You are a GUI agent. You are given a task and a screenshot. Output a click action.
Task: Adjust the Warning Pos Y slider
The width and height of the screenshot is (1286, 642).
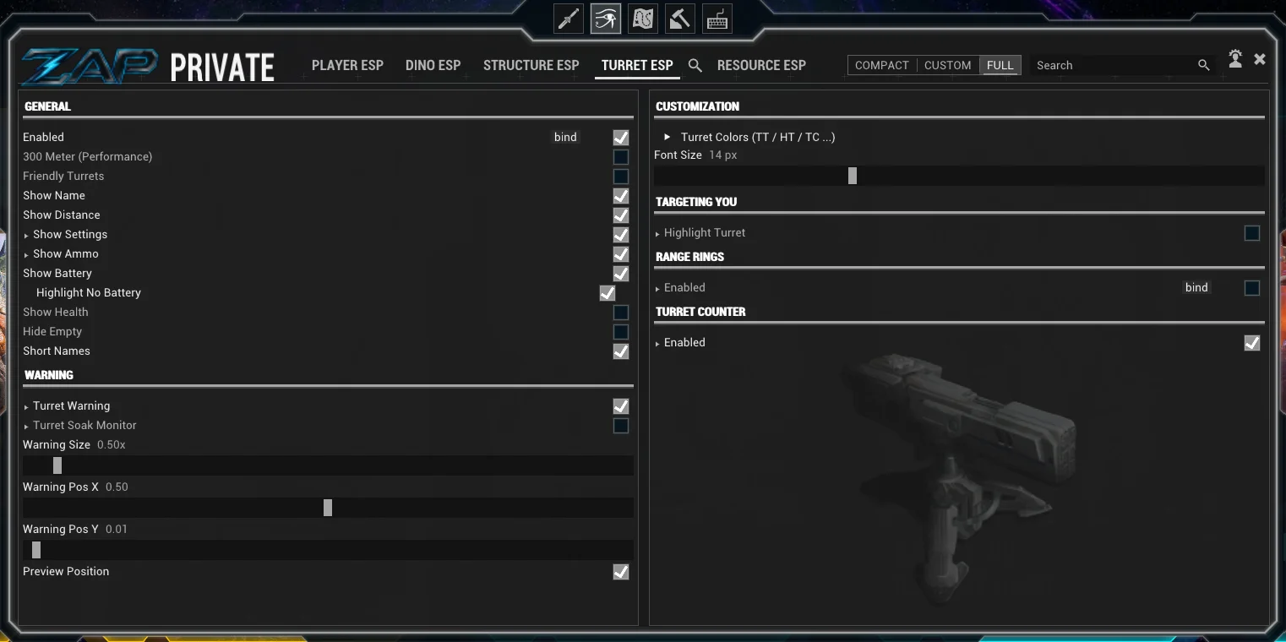(328, 550)
